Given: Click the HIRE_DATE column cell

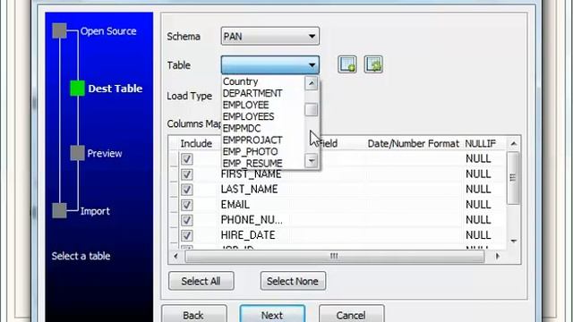Looking at the screenshot, I should pos(248,235).
